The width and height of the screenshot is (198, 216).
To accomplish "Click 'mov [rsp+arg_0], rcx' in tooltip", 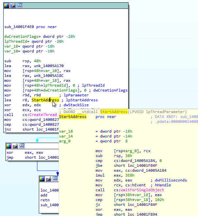I will (x=123, y=151).
